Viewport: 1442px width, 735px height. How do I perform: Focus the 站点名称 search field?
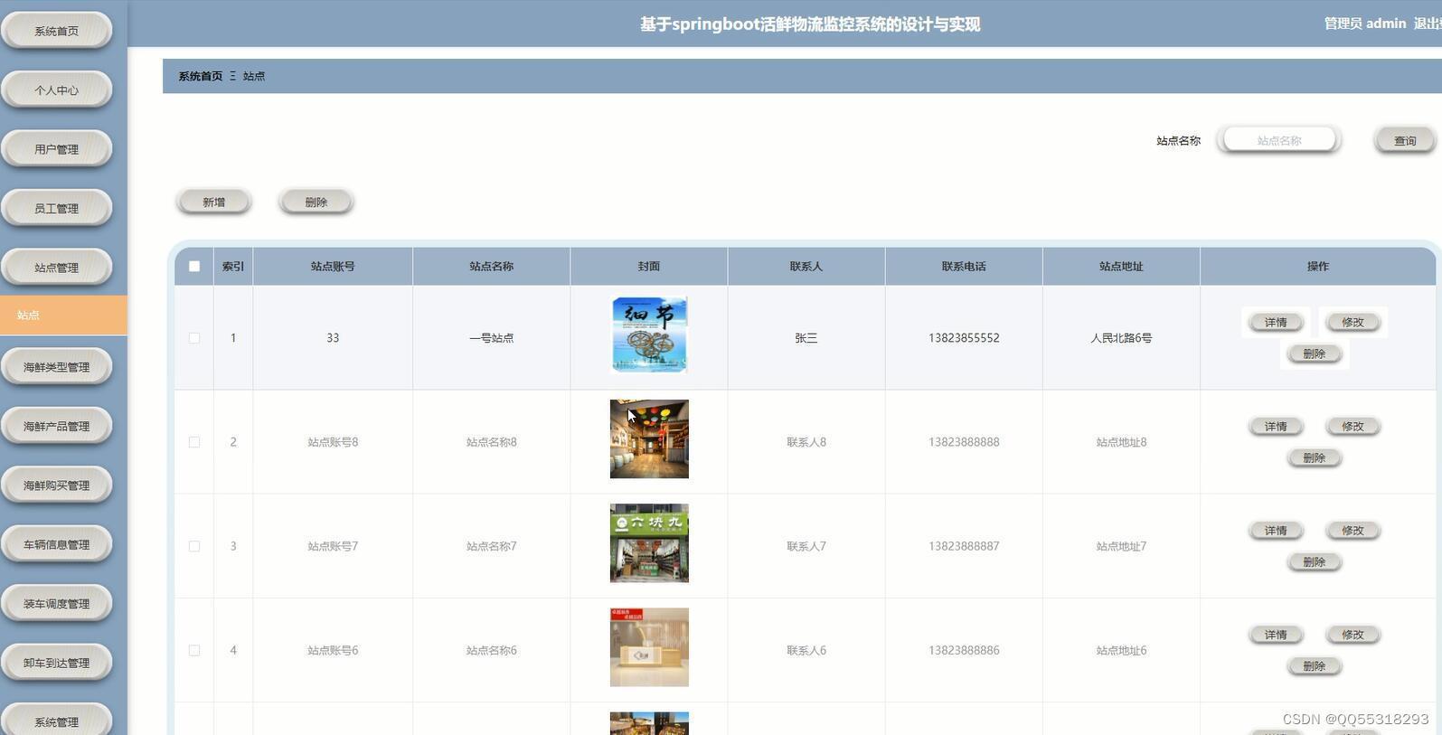tap(1279, 140)
